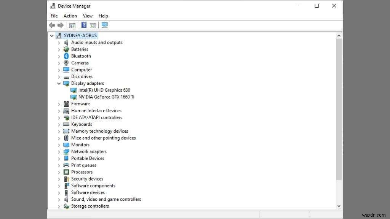Minimize the Device Manager window

click(x=300, y=6)
